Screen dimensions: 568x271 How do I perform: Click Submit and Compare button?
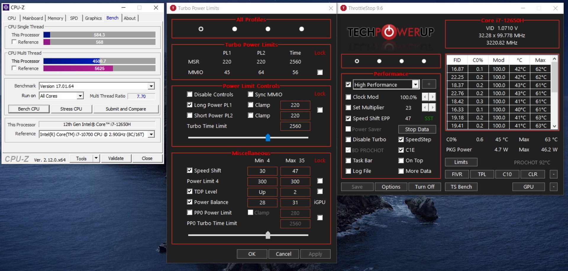pyautogui.click(x=126, y=109)
